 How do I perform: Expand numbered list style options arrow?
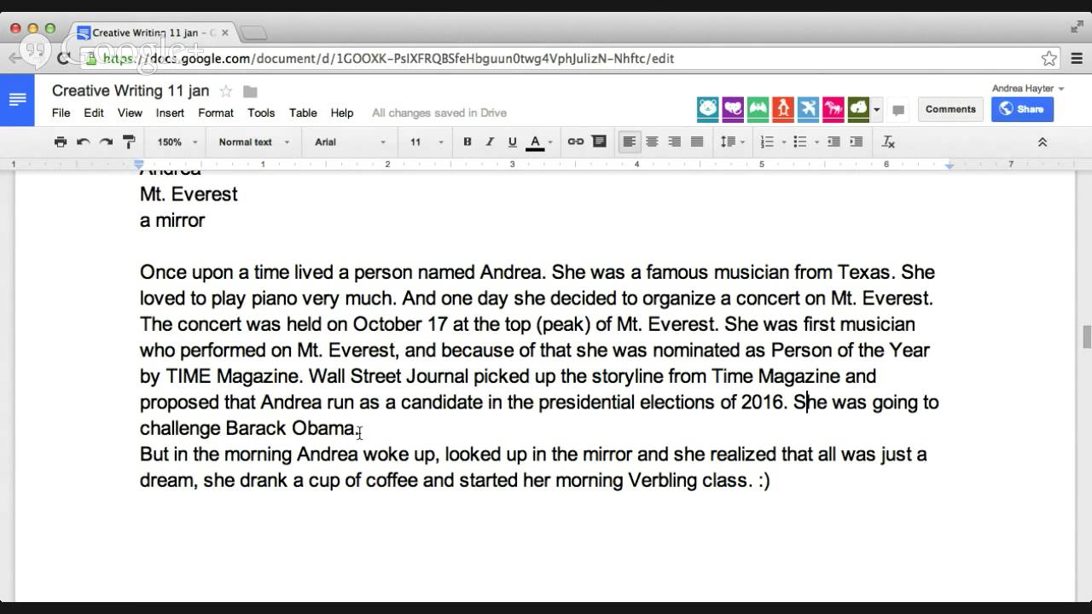pos(783,142)
